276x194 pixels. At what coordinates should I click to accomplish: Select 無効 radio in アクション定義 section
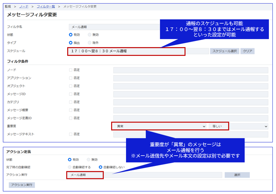[x=90, y=160]
